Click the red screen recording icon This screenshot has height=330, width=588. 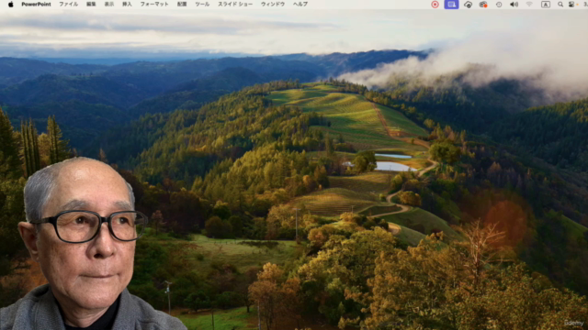click(435, 5)
